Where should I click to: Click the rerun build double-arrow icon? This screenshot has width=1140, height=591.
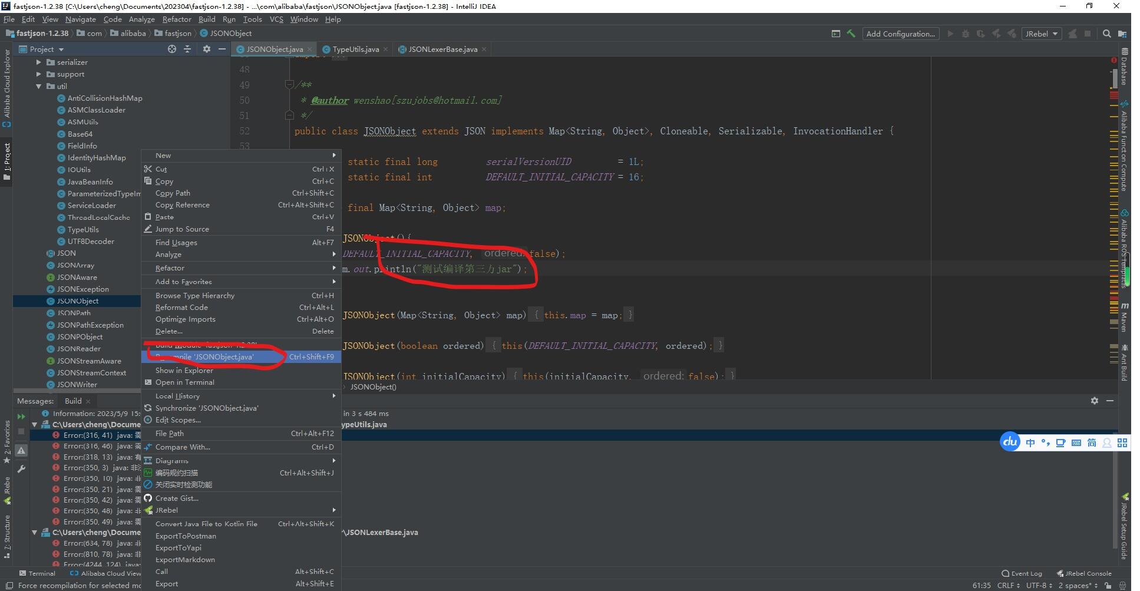tap(21, 417)
